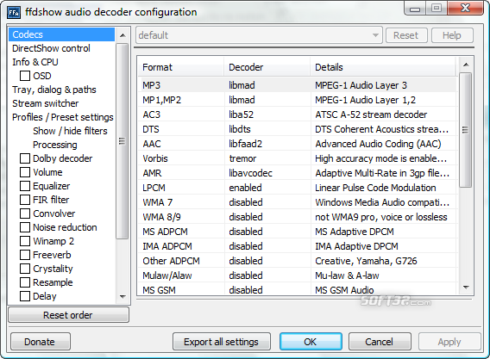This screenshot has height=359, width=490.
Task: Enable the Noise reduction checkbox
Action: (25, 227)
